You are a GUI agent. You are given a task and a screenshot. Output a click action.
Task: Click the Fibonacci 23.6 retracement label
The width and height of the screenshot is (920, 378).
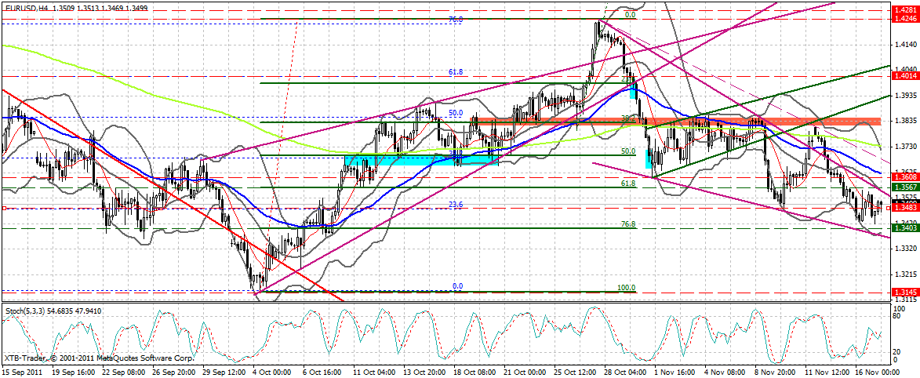point(456,204)
